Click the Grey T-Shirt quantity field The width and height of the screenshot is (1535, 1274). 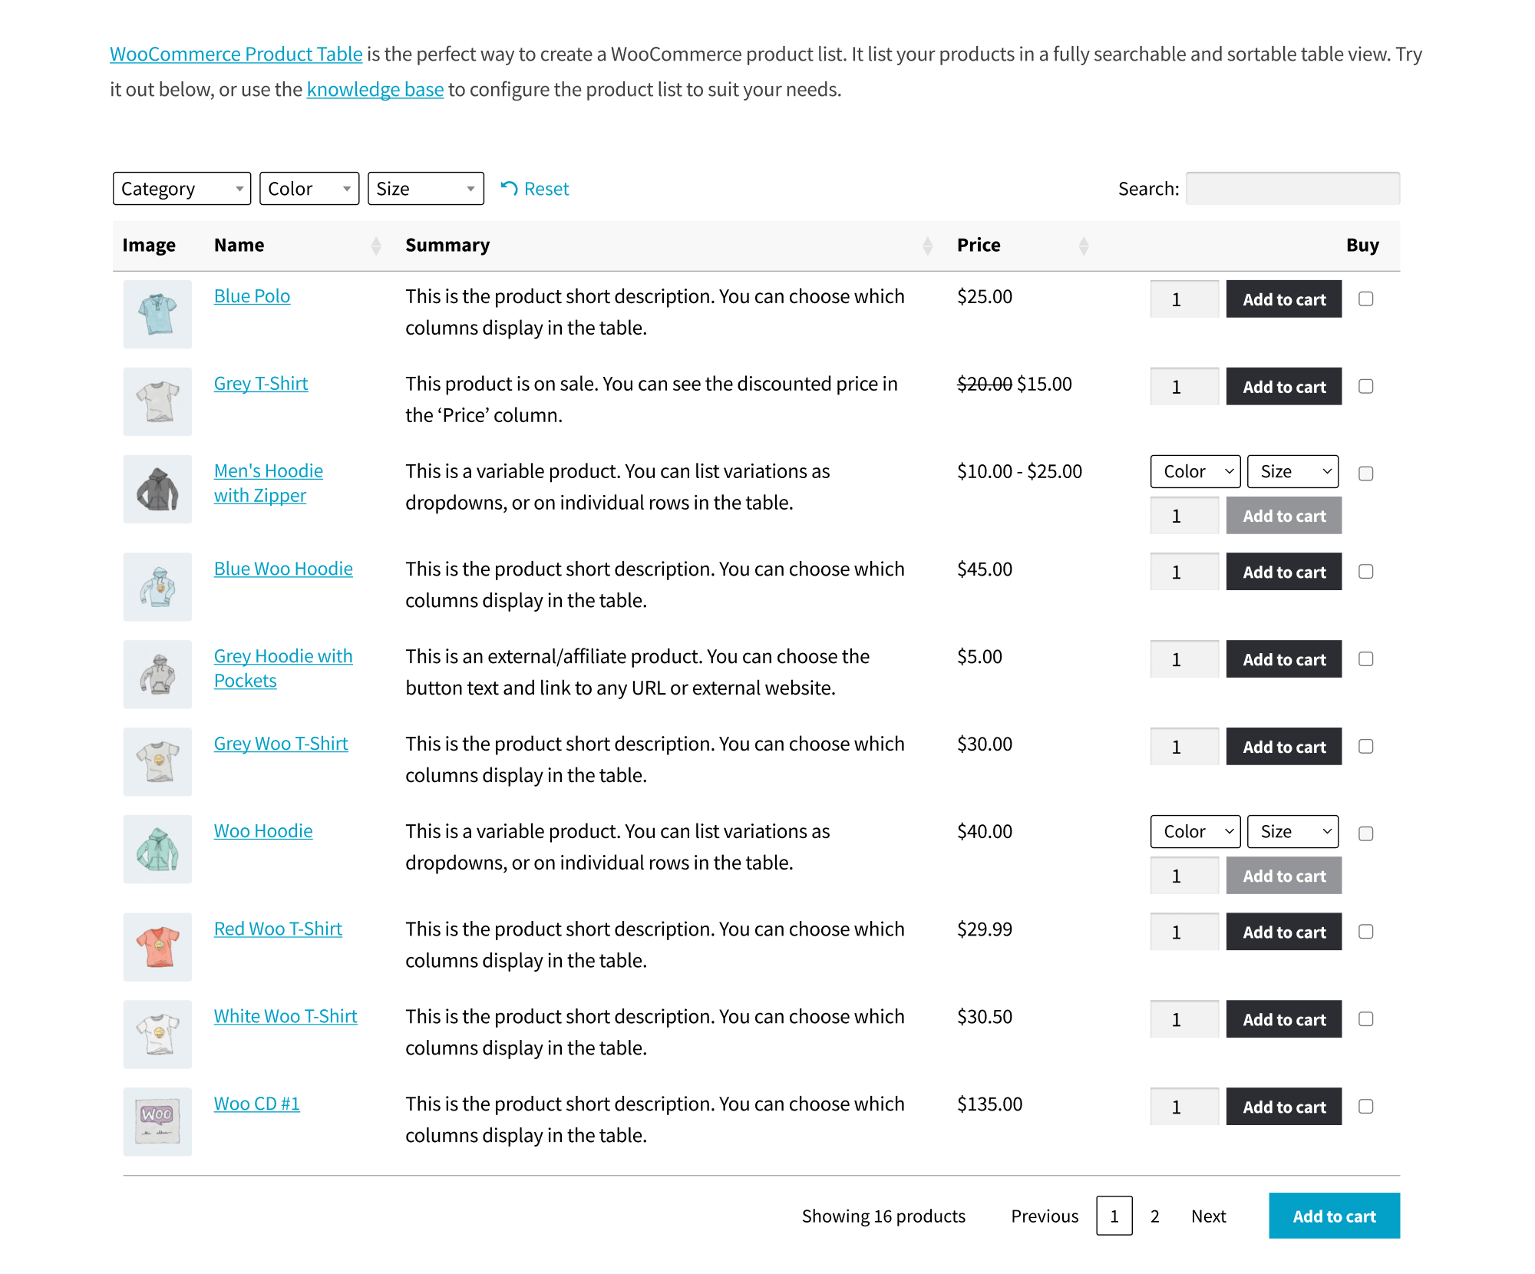[1184, 386]
